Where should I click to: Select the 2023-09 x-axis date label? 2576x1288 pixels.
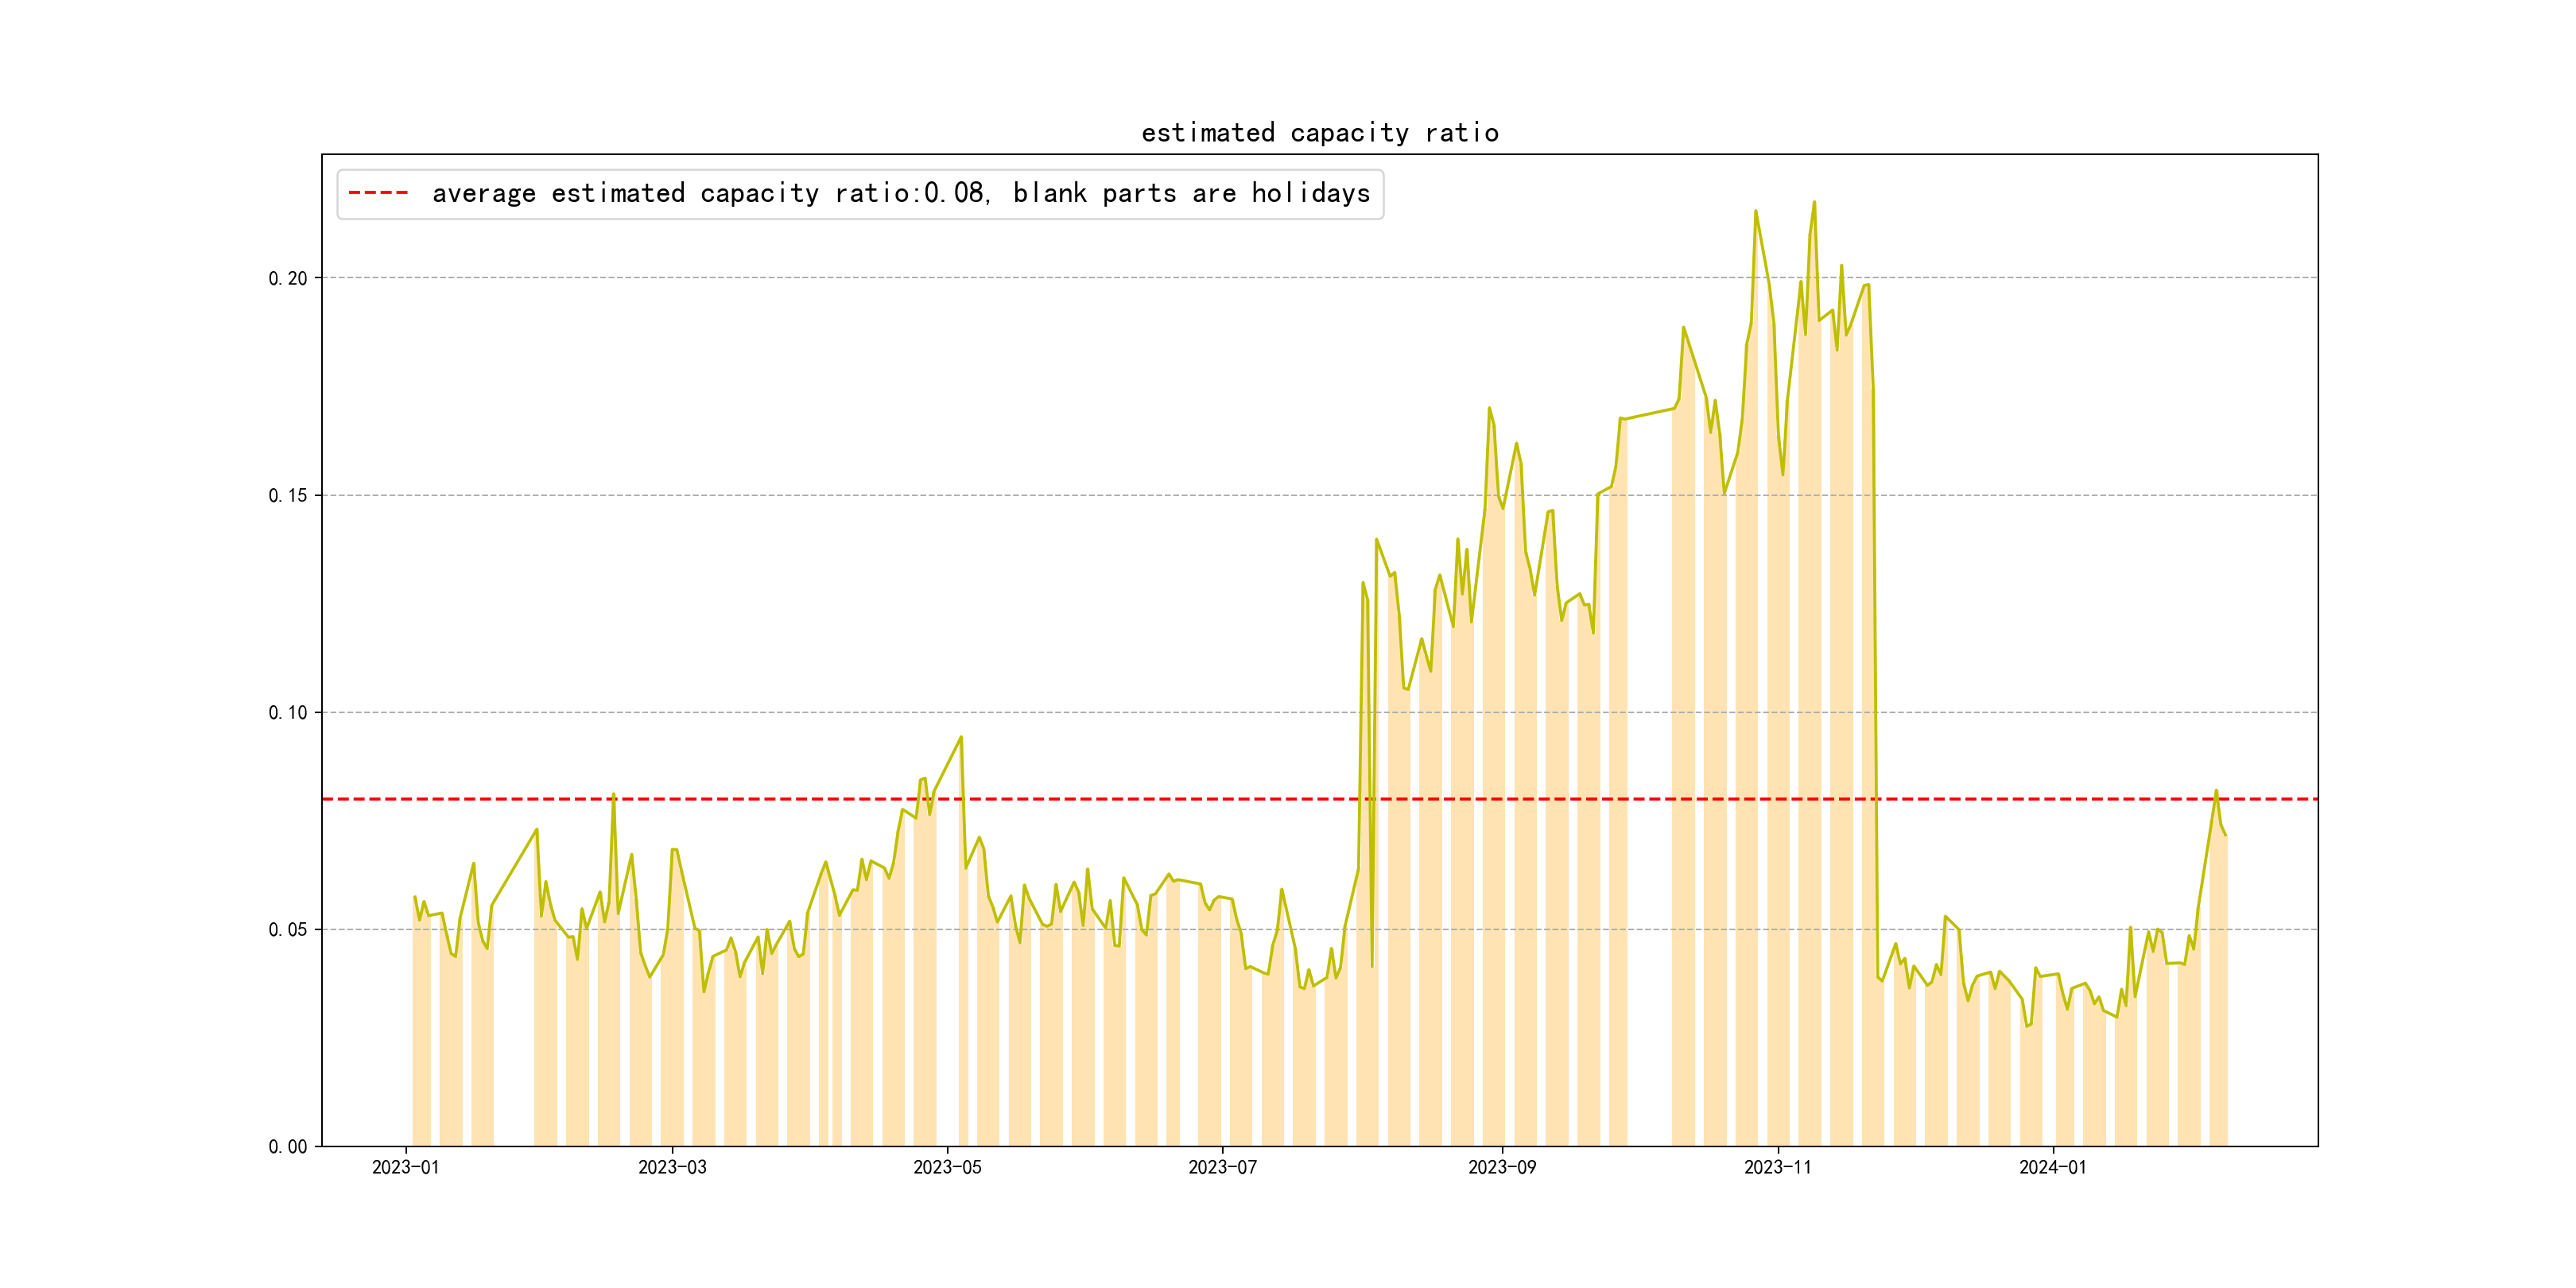tap(1502, 1168)
